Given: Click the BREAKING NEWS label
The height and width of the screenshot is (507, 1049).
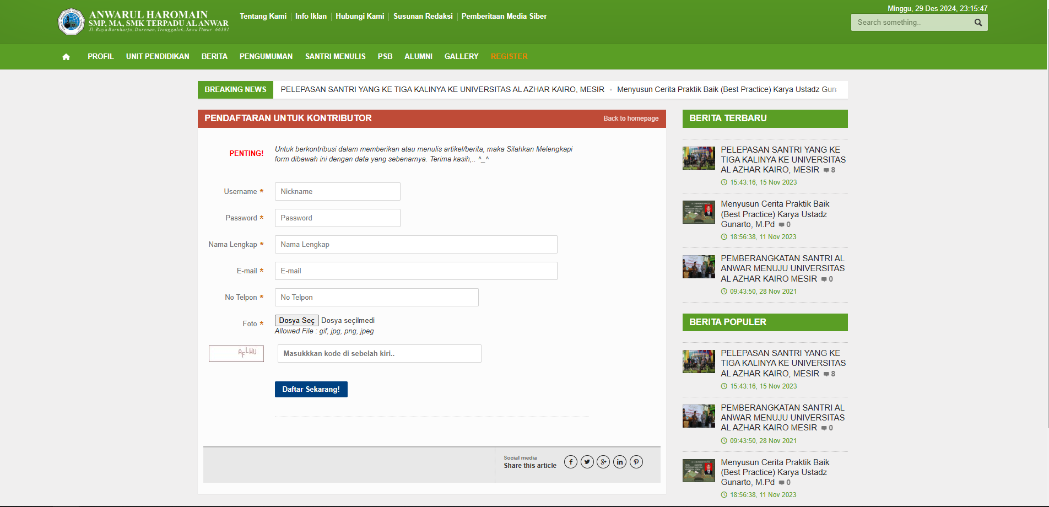Looking at the screenshot, I should tap(235, 90).
